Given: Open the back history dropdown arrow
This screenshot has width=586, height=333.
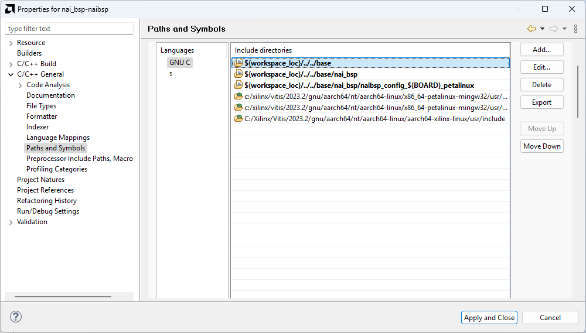Looking at the screenshot, I should click(542, 29).
